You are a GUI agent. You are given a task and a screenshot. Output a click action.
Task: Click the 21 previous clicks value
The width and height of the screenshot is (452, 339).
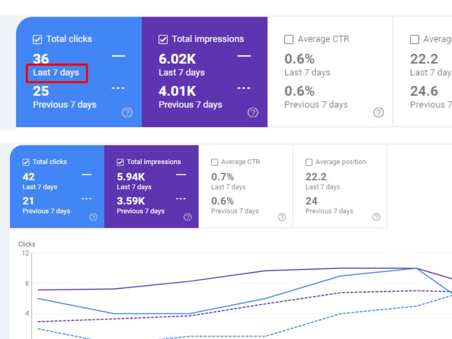(x=28, y=201)
